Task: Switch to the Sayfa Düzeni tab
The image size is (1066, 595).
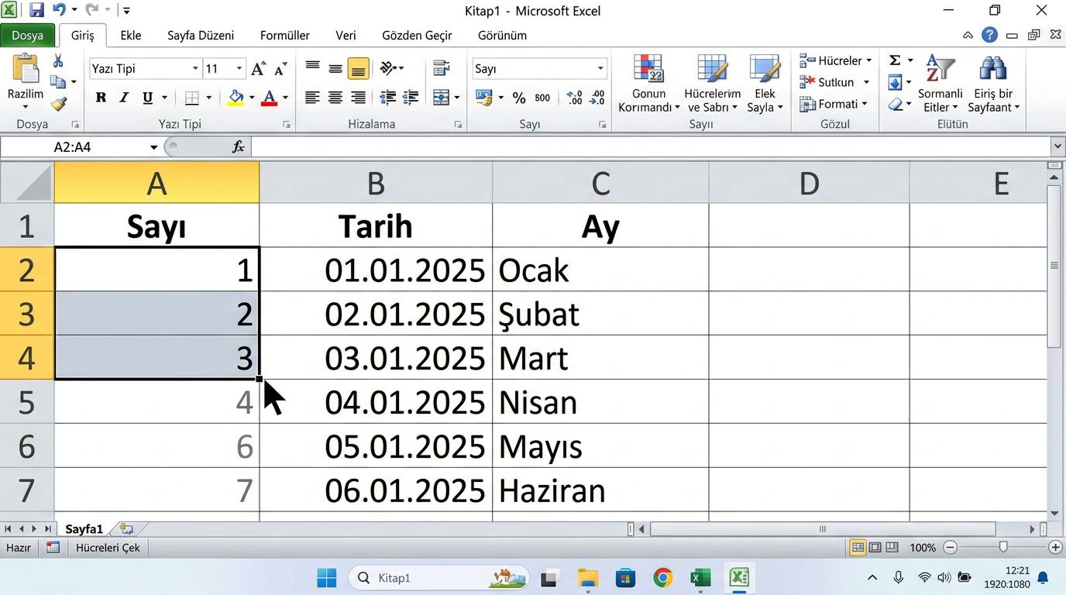Action: point(201,36)
